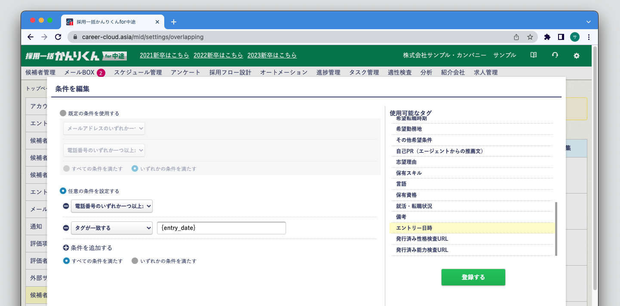Select いずれかの条件を満たす under custom conditions
This screenshot has height=306, width=620.
coord(135,261)
